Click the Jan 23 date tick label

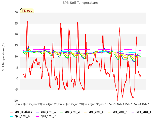(x=37, y=104)
